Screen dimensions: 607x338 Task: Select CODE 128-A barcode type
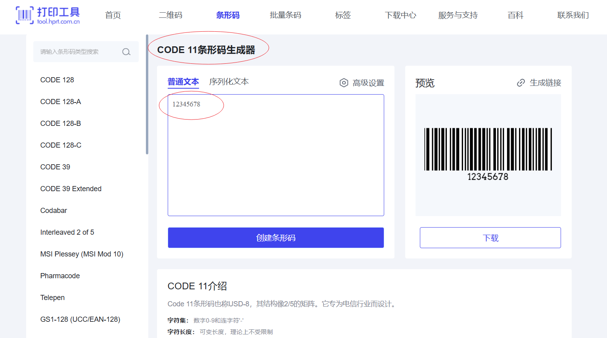coord(61,102)
